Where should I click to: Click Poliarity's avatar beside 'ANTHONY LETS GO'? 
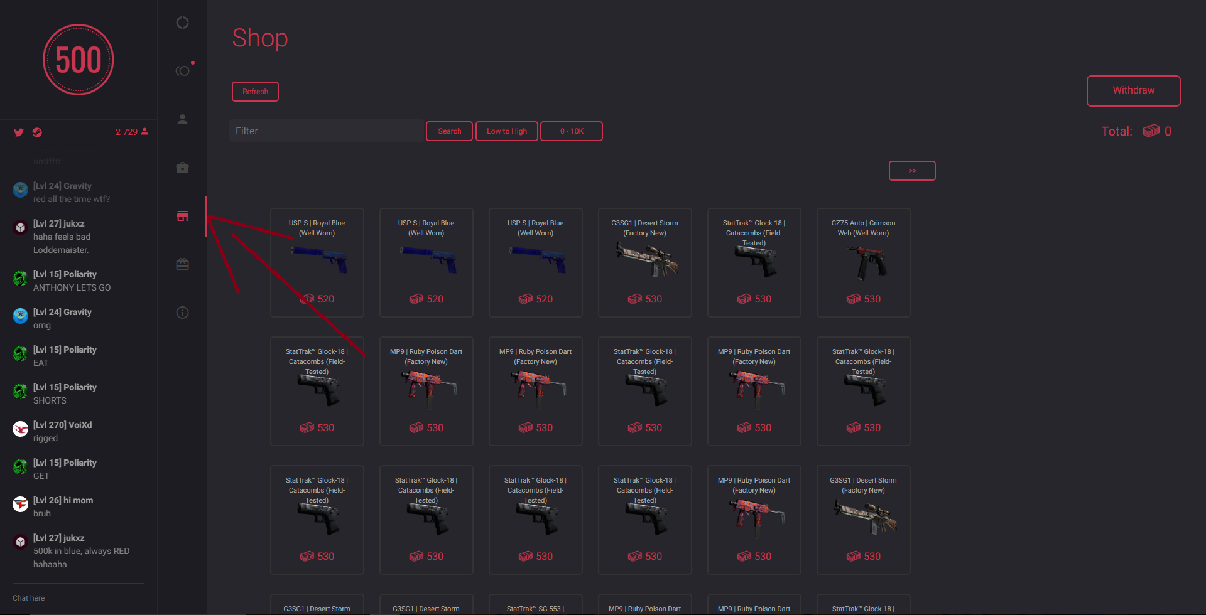pyautogui.click(x=20, y=279)
